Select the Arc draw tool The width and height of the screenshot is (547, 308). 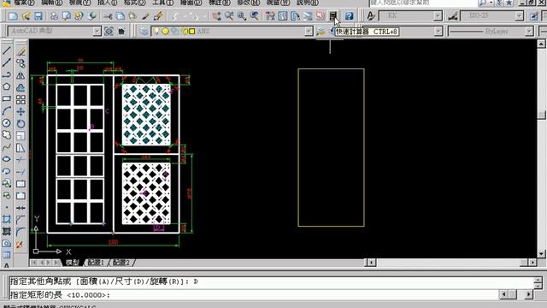pyautogui.click(x=6, y=111)
